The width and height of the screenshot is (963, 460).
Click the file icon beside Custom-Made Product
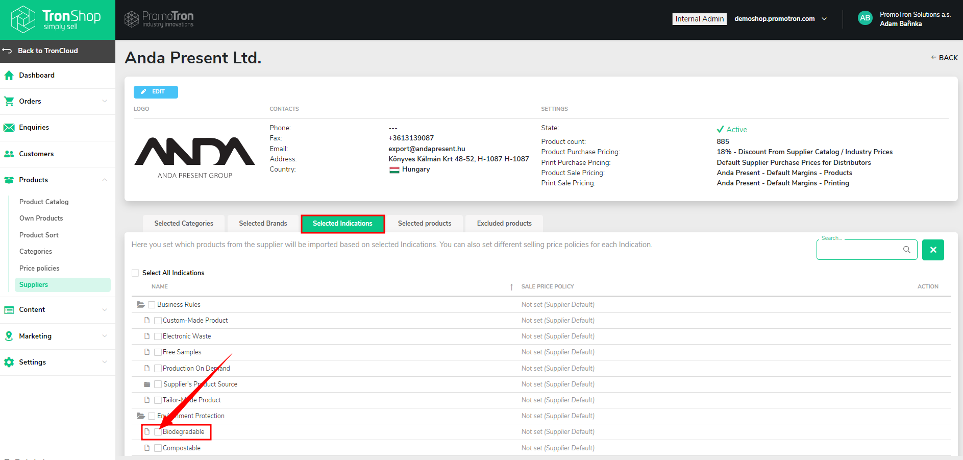pyautogui.click(x=147, y=321)
